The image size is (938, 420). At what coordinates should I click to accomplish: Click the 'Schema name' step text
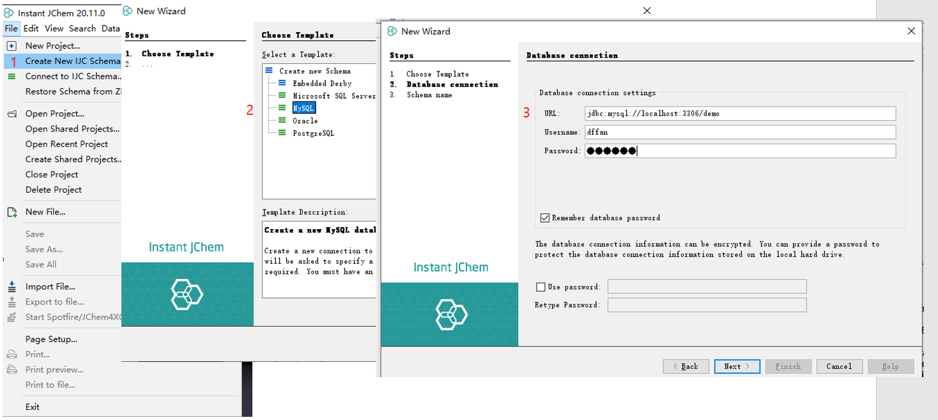429,94
